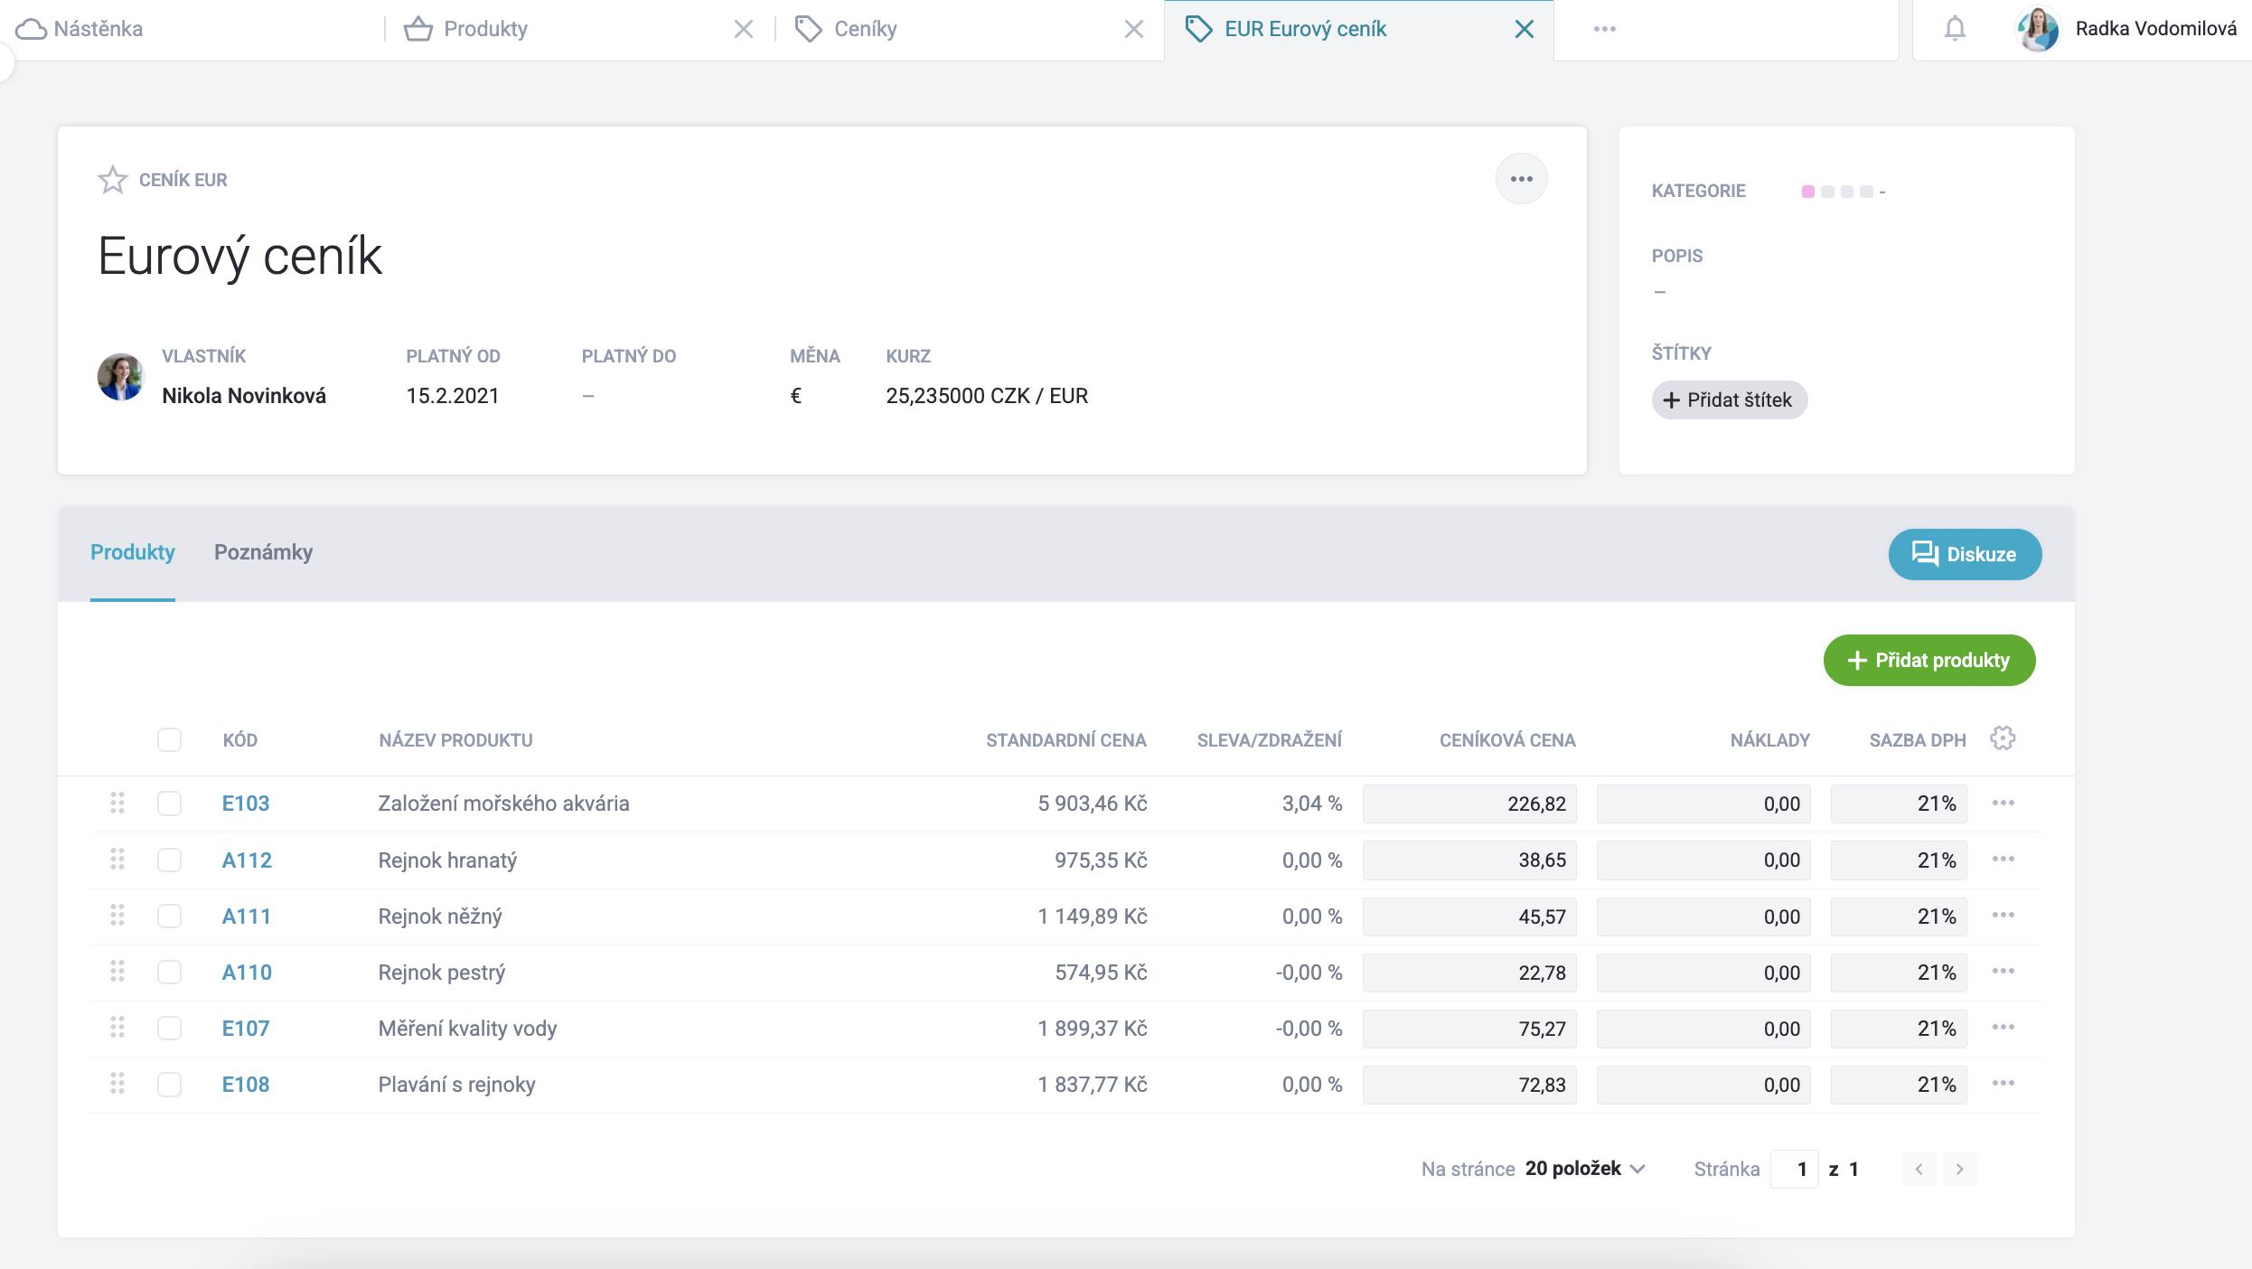Open product link A110
This screenshot has height=1269, width=2252.
tap(247, 972)
